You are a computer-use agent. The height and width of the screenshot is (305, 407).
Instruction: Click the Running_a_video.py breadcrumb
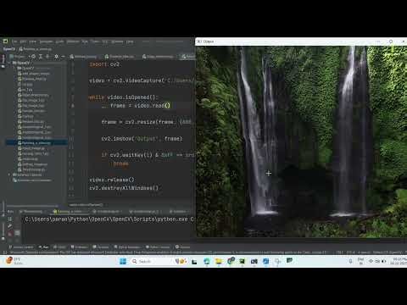[x=36, y=49]
